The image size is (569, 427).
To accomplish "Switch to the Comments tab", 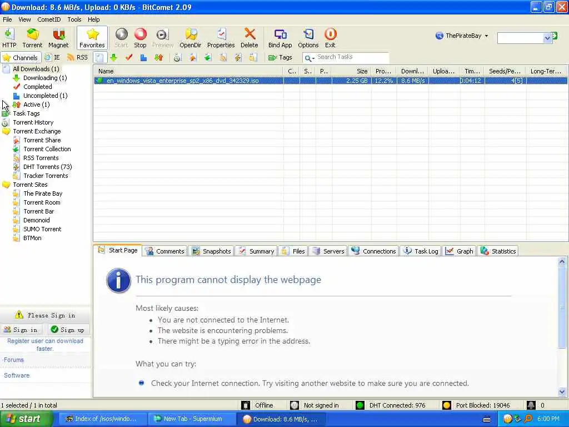I will coord(165,251).
